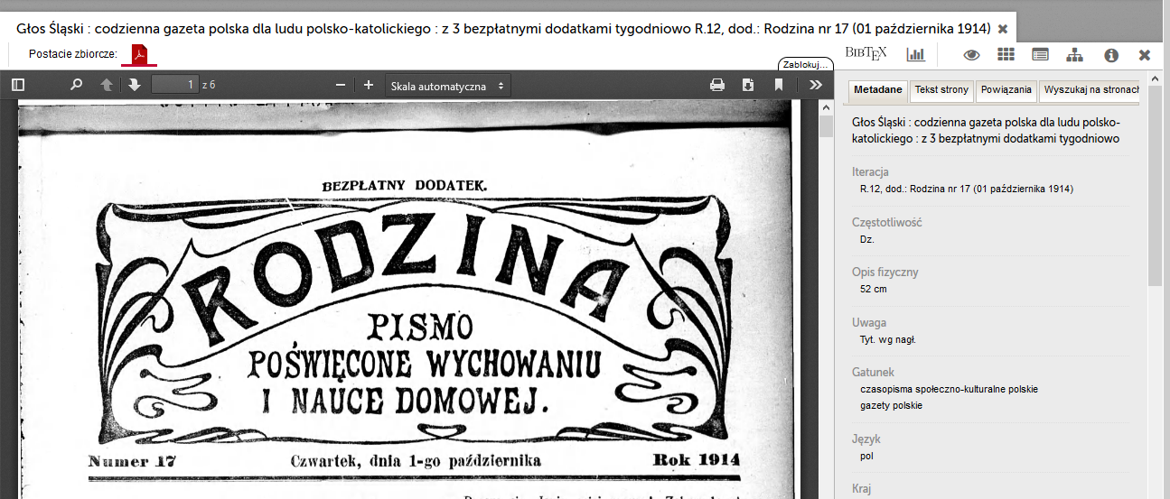
Task: Open the find-in-document search tool
Action: tap(77, 85)
